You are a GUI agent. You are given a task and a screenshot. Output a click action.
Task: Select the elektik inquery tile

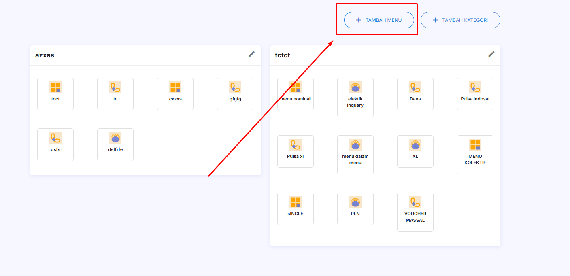point(355,97)
